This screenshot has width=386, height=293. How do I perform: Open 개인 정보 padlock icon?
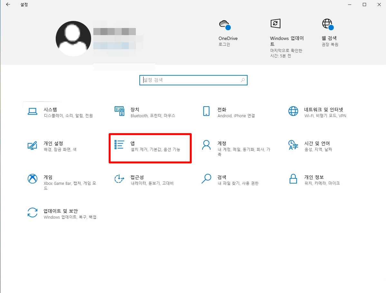tap(293, 179)
